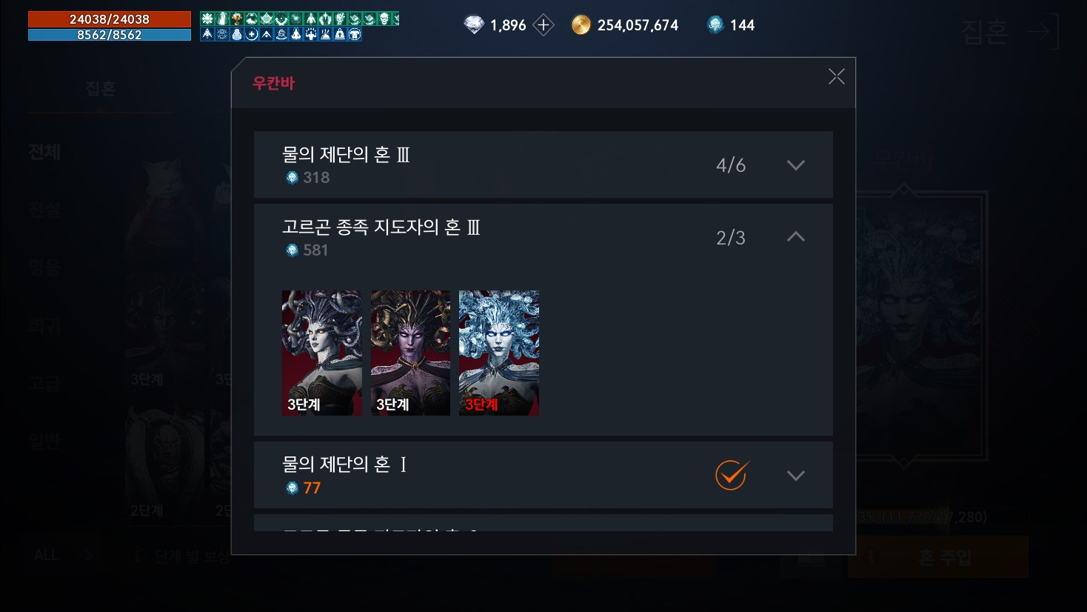The height and width of the screenshot is (612, 1087).
Task: Click the 집혼 exit button at top right
Action: tap(1010, 32)
